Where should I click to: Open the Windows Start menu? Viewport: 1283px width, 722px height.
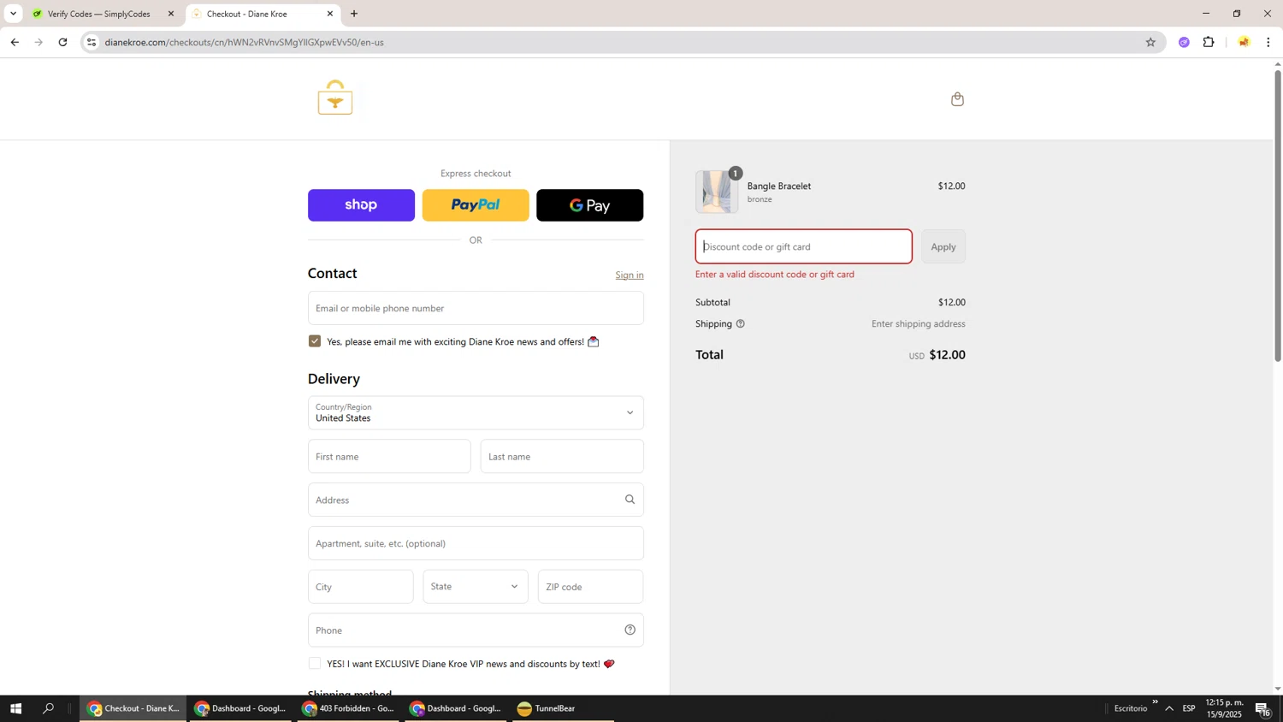click(15, 708)
